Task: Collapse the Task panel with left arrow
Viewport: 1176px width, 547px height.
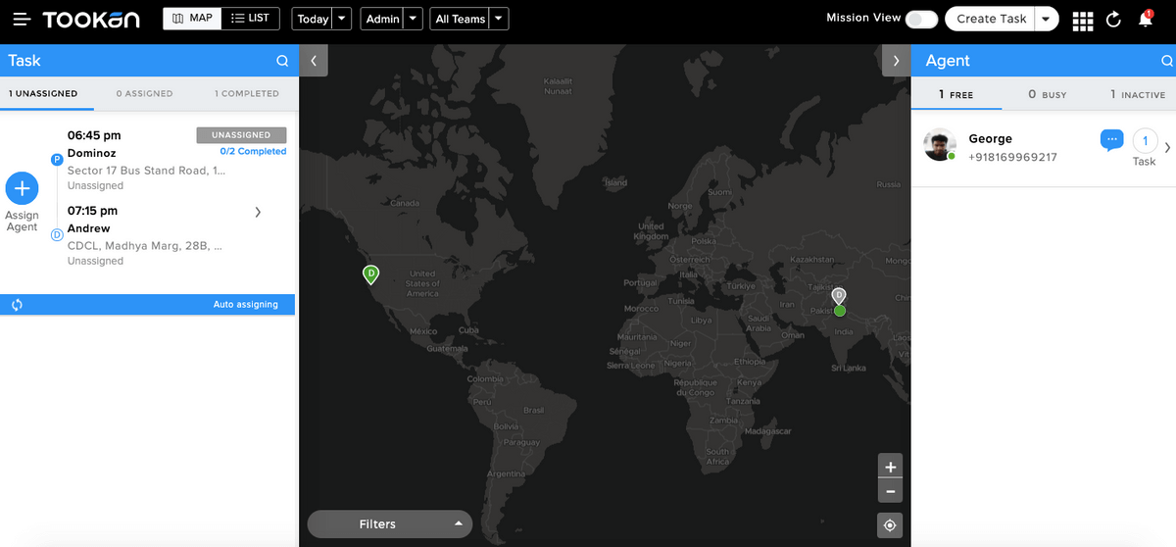Action: [x=314, y=61]
